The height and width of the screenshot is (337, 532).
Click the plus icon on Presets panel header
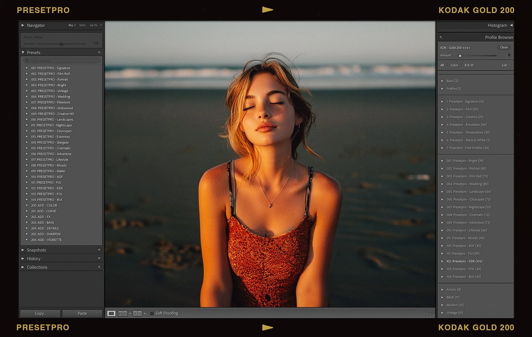(x=99, y=52)
